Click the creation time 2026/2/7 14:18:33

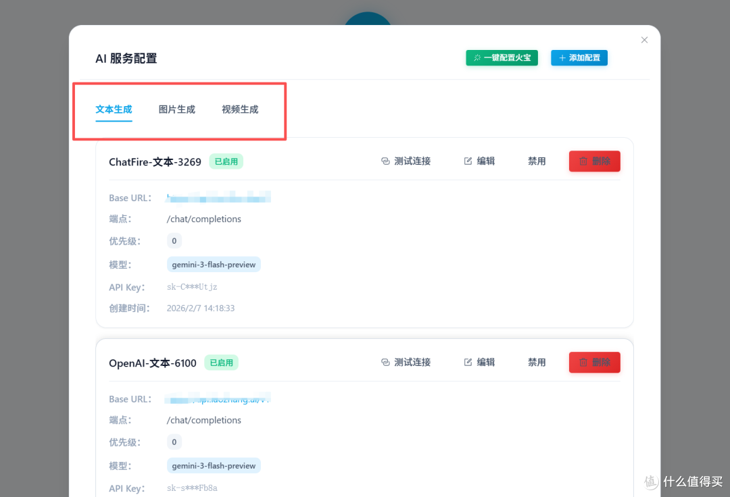tap(201, 308)
